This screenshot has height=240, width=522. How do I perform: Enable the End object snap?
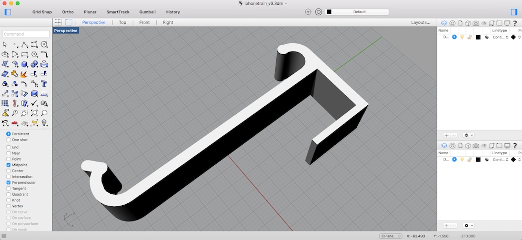click(x=8, y=147)
